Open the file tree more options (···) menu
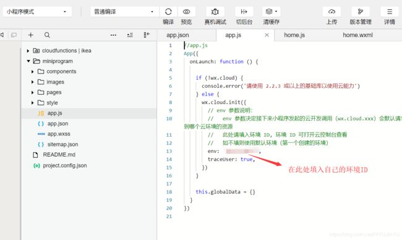 (x=113, y=35)
